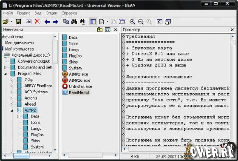Toggle the navigation panel toolbar button
The height and width of the screenshot is (161, 238).
click(x=93, y=22)
